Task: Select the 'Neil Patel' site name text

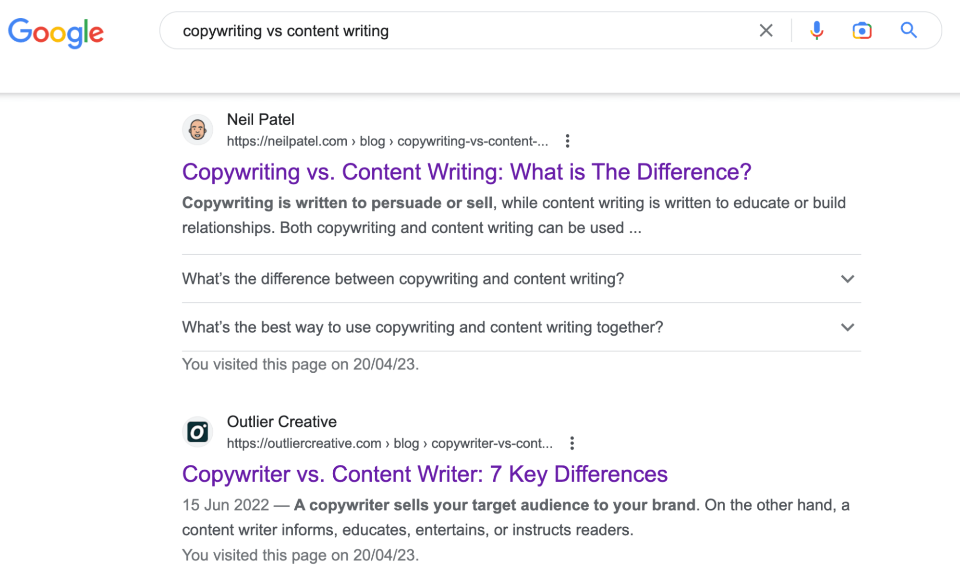Action: [x=260, y=119]
